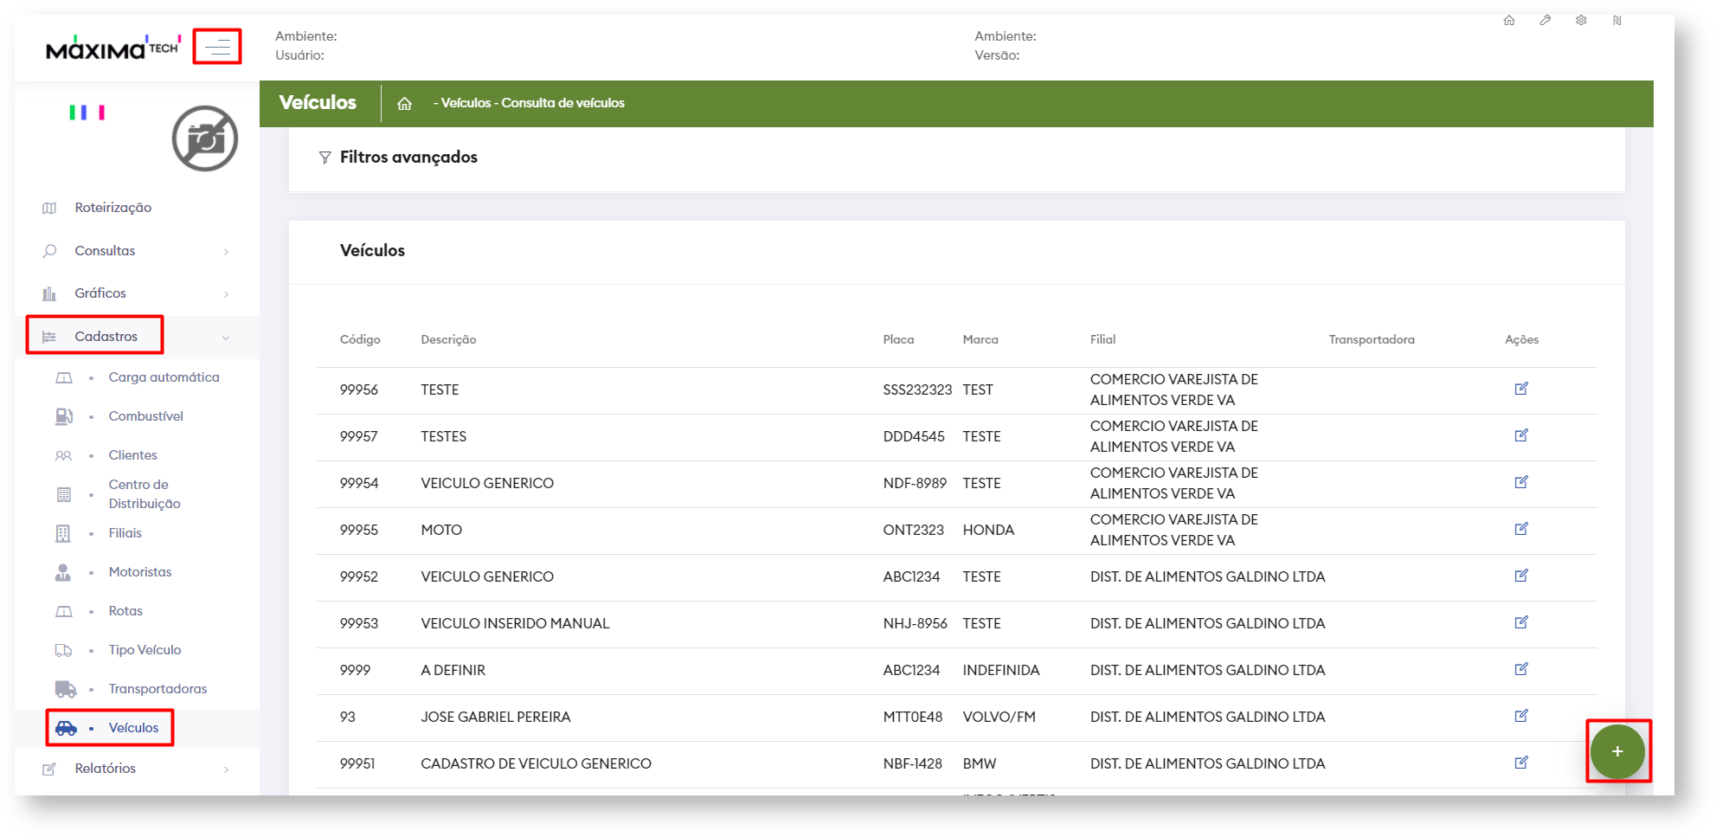The height and width of the screenshot is (837, 1716).
Task: Collapse the Cadastros menu section
Action: pos(106,337)
